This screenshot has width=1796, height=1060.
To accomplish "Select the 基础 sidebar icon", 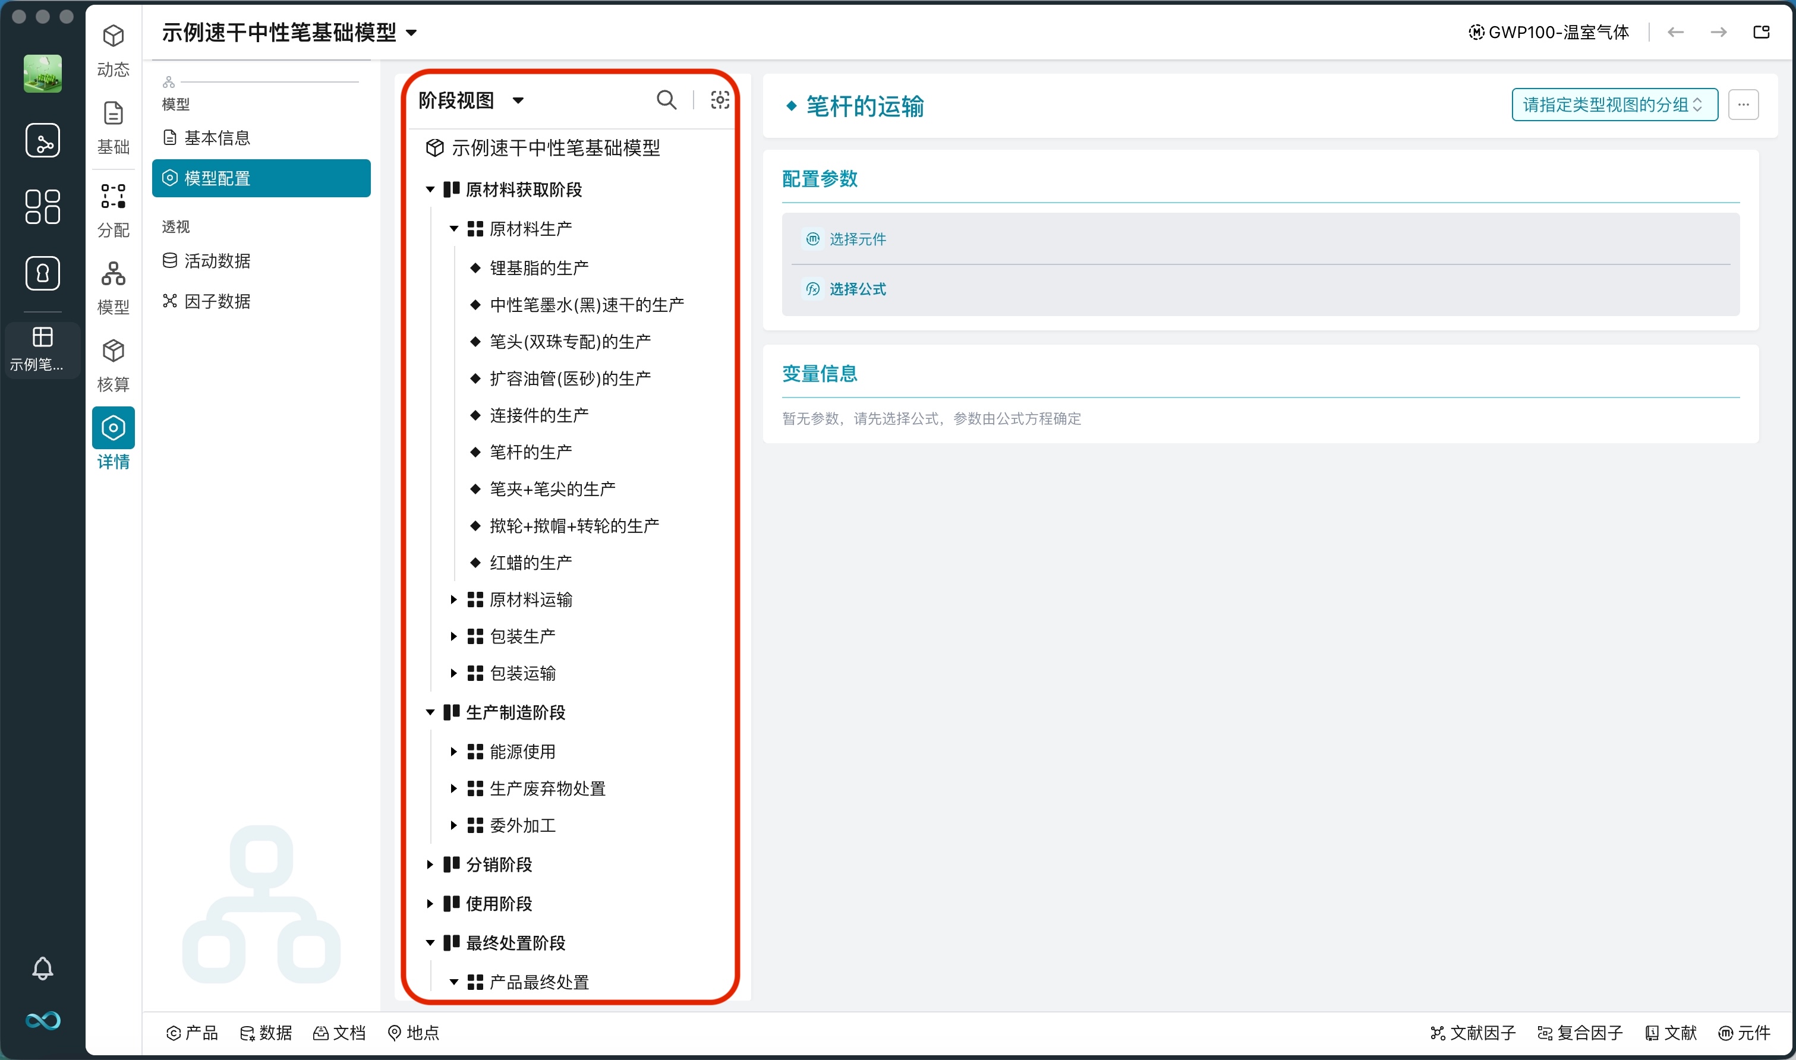I will coord(113,127).
